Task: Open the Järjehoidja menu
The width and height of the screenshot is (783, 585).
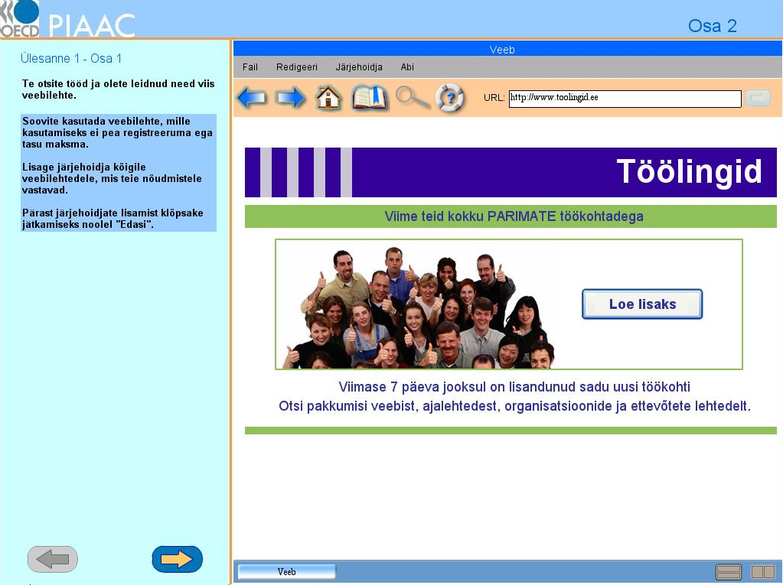Action: [359, 67]
